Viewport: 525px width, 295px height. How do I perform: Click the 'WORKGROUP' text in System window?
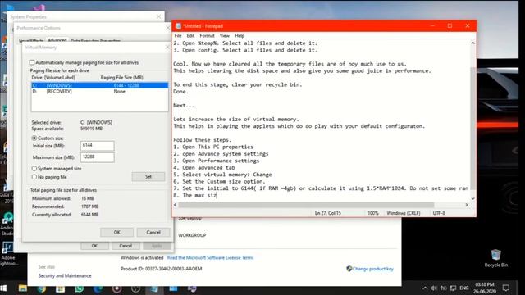[x=192, y=235]
